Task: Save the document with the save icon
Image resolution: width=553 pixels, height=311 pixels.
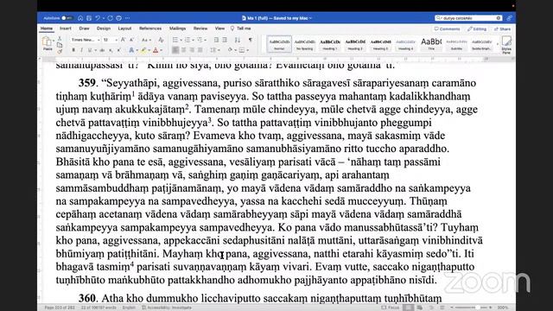Action: click(89, 18)
